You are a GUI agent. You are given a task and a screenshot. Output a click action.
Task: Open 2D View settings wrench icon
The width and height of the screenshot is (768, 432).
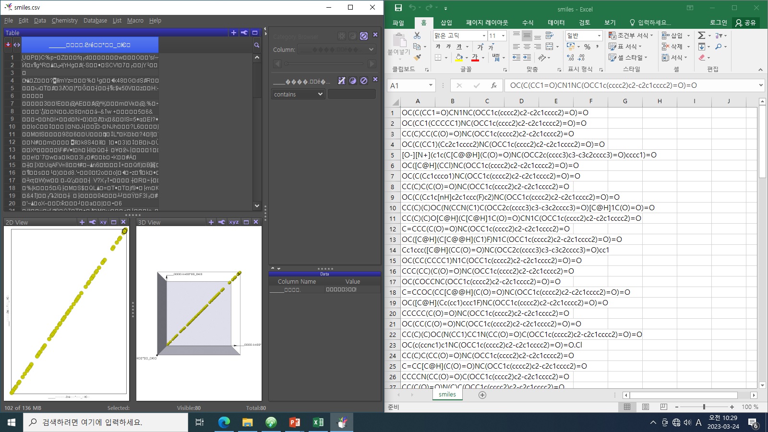93,222
